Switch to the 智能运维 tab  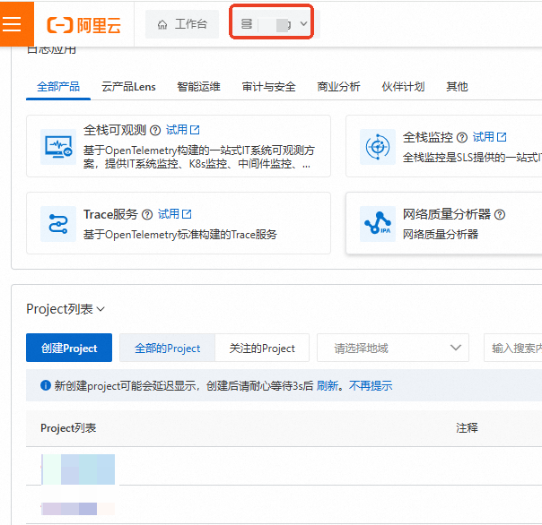click(198, 87)
